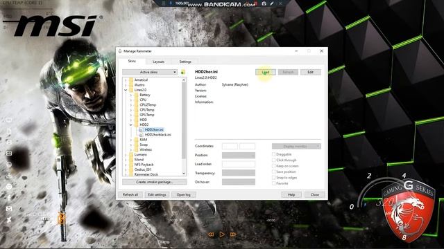Click the green add-skin arrow icon
The width and height of the screenshot is (444, 249).
(x=183, y=72)
